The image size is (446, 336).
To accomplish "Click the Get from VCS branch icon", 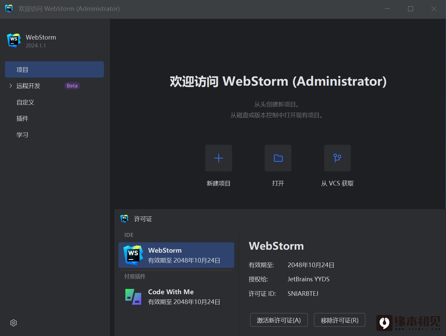I will [337, 158].
